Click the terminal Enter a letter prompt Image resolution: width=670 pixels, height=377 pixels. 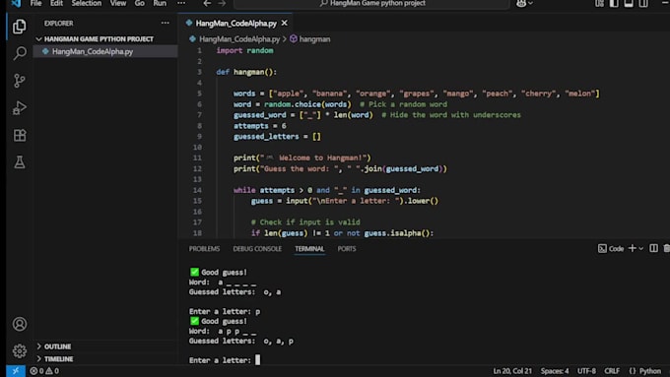tap(220, 360)
